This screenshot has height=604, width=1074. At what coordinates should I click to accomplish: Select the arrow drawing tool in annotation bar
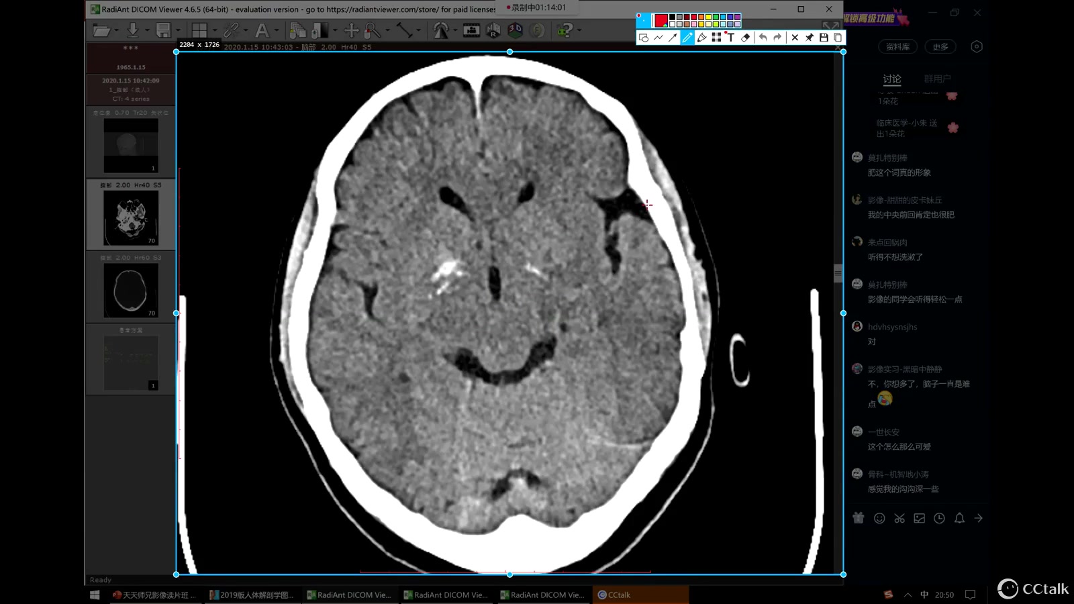tap(673, 38)
